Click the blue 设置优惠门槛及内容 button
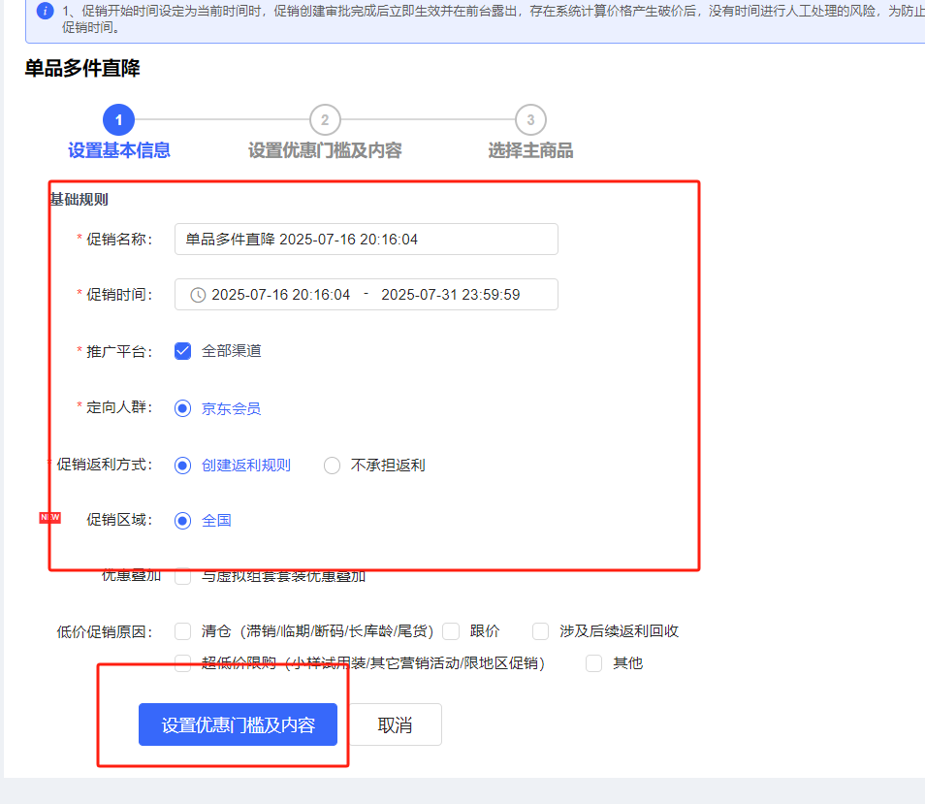The width and height of the screenshot is (925, 804). (238, 724)
